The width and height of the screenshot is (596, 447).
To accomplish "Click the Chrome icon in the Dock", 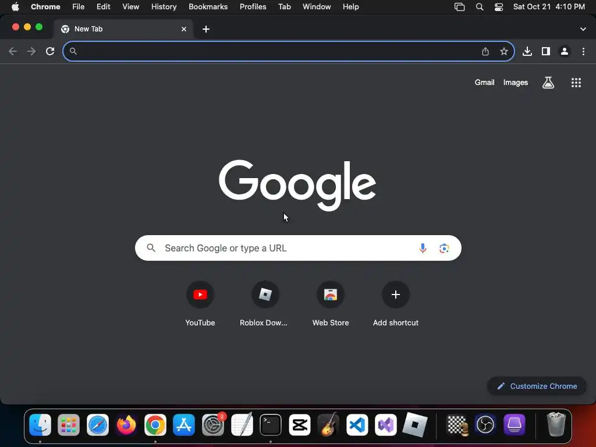I will point(155,424).
